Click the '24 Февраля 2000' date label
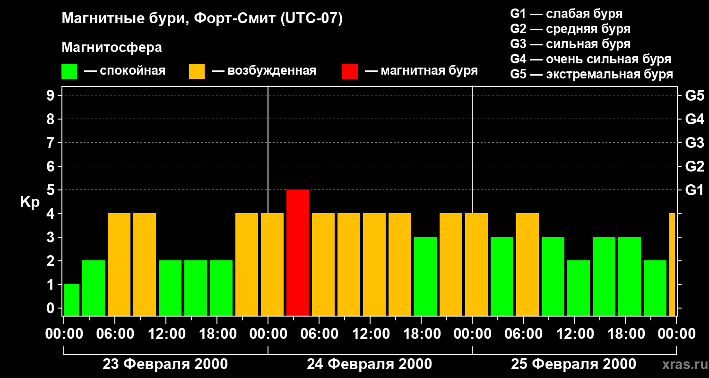The image size is (709, 378). click(370, 364)
